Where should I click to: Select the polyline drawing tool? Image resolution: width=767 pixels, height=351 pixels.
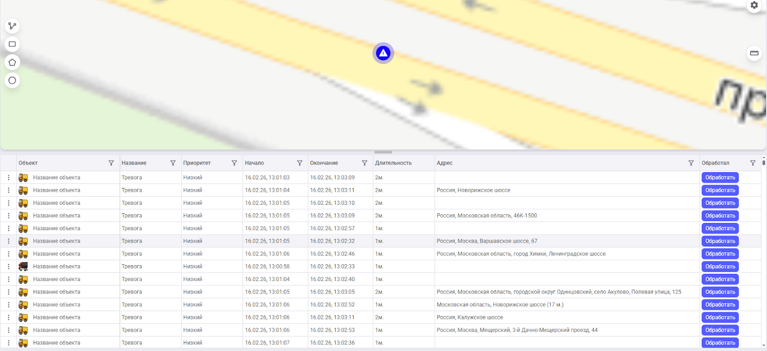(x=12, y=26)
